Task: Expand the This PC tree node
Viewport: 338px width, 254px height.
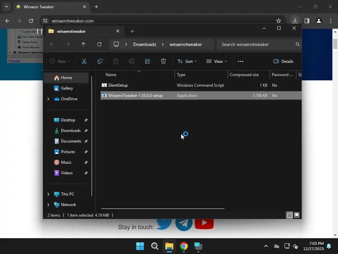Action: (x=48, y=194)
